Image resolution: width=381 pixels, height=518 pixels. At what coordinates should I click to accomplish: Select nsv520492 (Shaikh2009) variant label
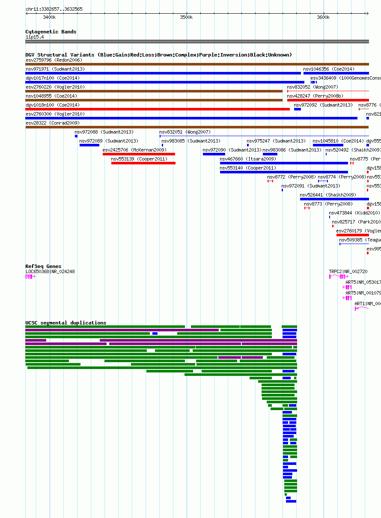tap(353, 150)
